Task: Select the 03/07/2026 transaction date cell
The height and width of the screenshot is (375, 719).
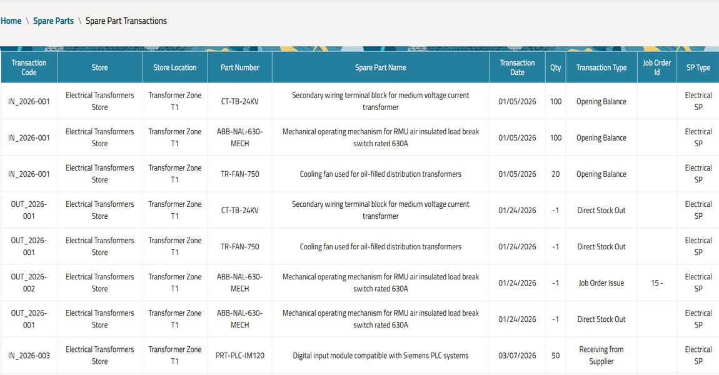Action: point(517,356)
